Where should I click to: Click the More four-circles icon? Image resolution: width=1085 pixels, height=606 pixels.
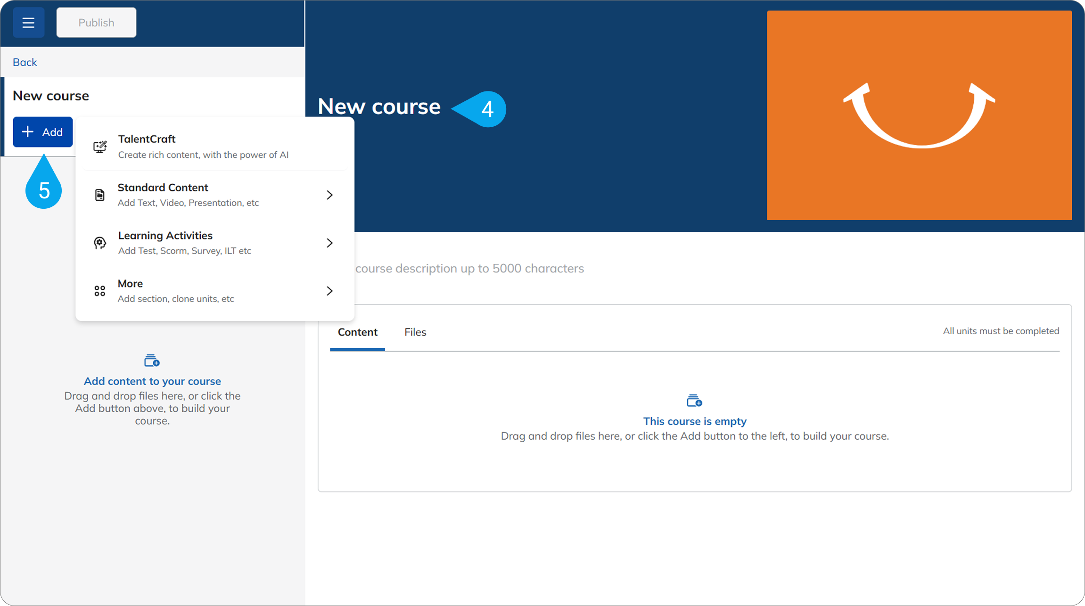[x=100, y=291]
